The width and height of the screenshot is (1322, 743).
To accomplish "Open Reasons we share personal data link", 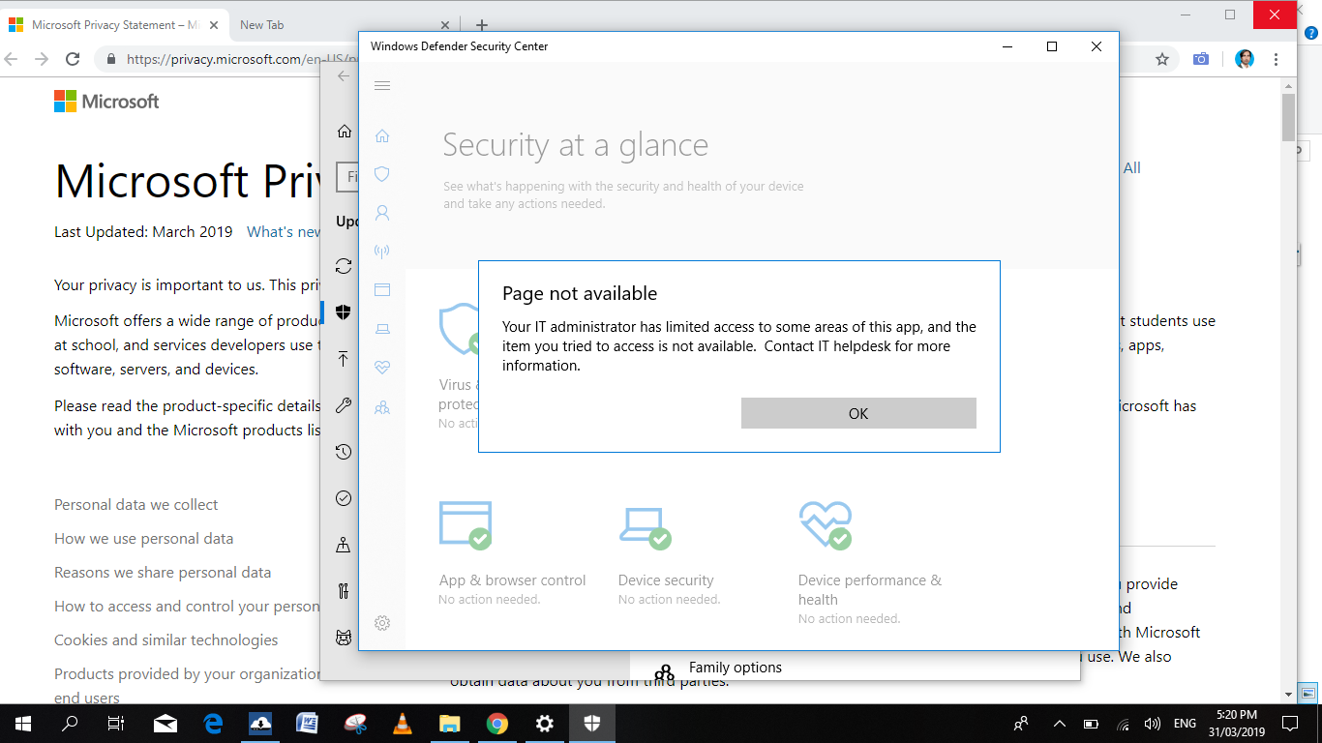I will [x=163, y=573].
